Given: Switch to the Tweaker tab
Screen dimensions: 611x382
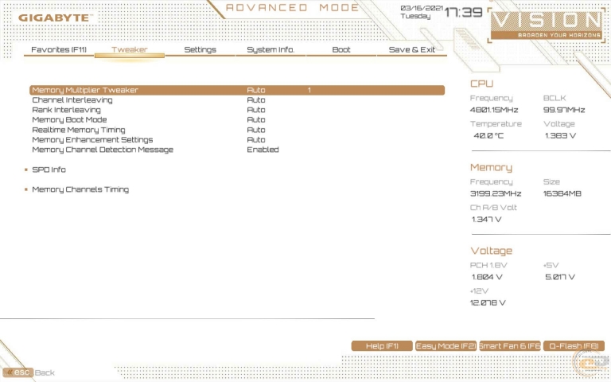Looking at the screenshot, I should [130, 50].
